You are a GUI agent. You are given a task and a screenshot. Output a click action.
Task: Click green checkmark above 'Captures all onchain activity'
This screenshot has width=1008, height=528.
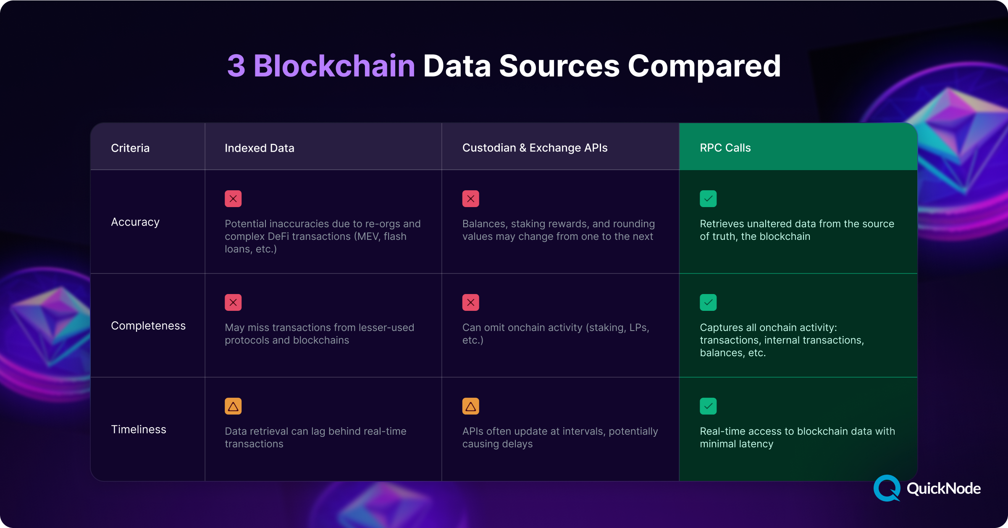[708, 302]
